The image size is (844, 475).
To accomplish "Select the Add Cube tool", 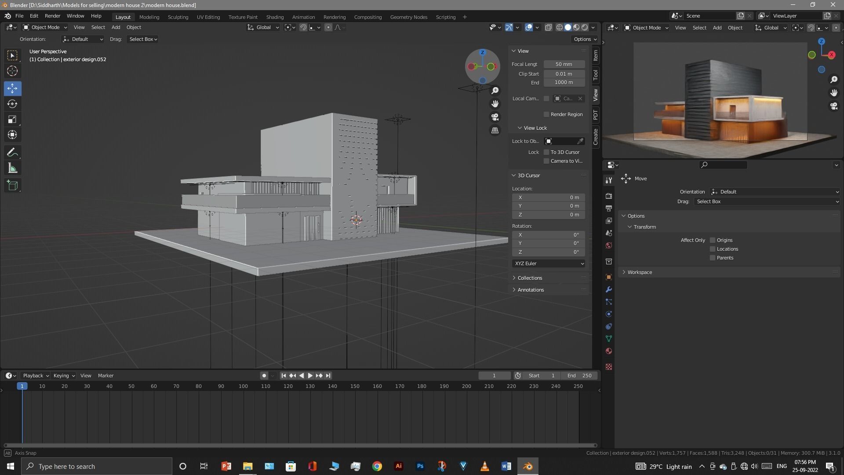I will tap(12, 186).
